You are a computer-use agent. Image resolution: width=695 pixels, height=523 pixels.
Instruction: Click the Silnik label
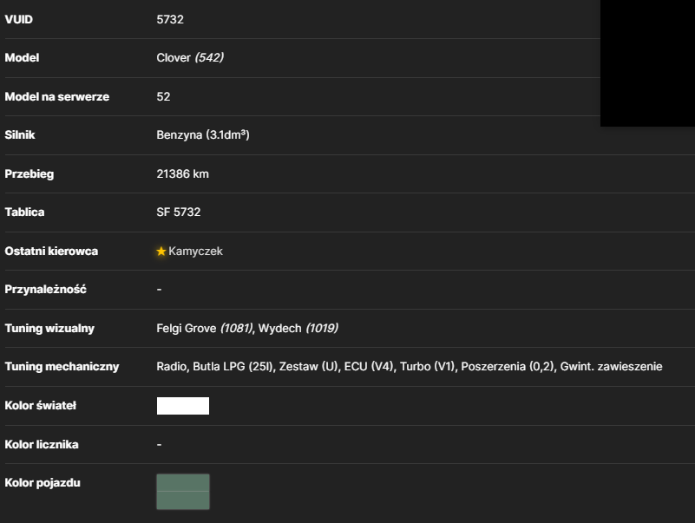(x=19, y=134)
